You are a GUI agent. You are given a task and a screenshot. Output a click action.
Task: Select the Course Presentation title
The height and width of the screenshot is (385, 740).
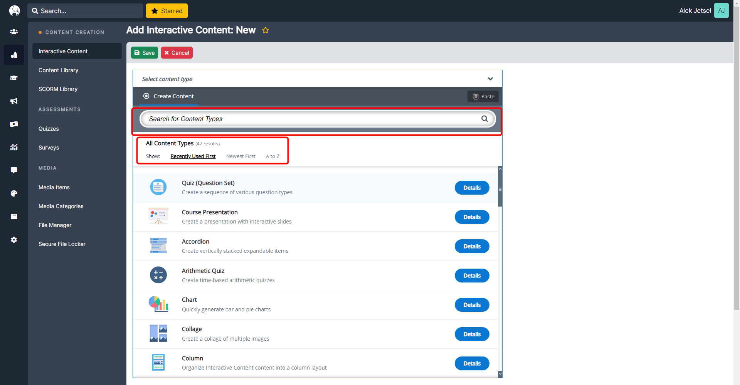click(210, 212)
